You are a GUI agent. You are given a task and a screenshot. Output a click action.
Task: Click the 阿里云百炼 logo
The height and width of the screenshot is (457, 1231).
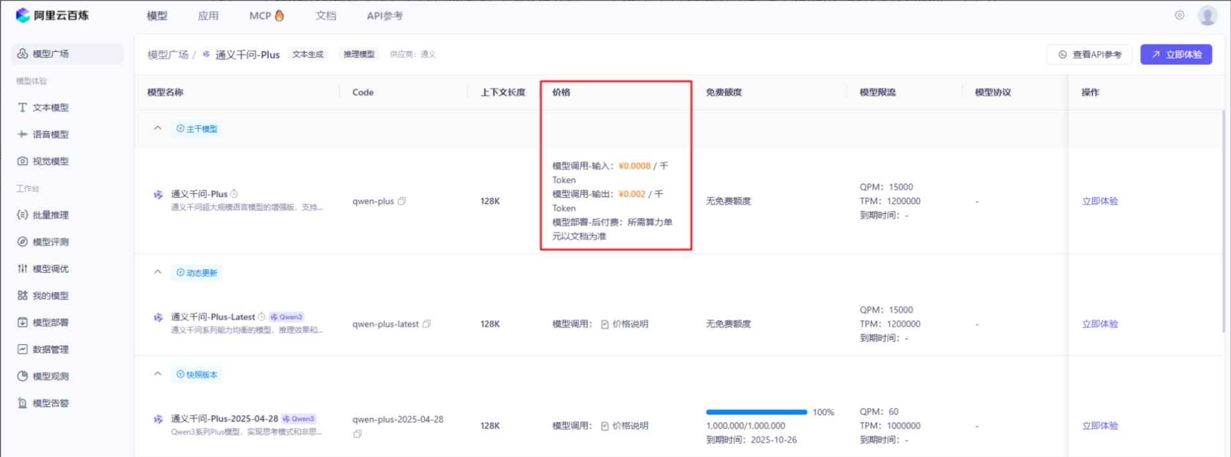52,15
